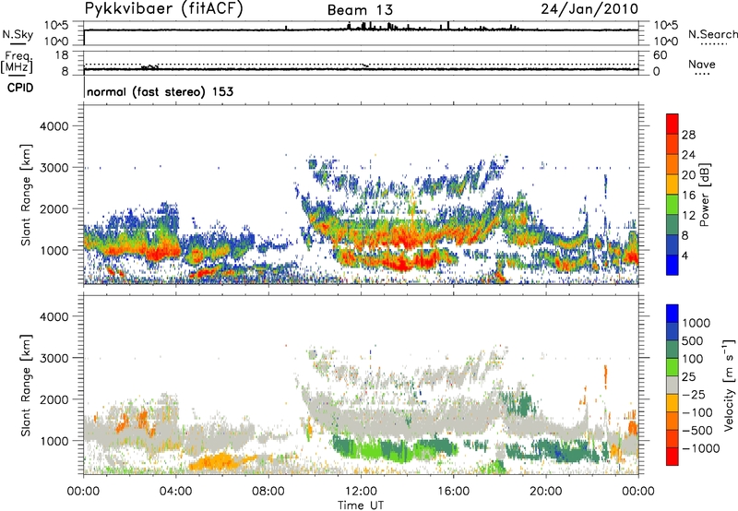
Task: Click the red bottom Velocity colorbar segment
Action: [673, 457]
